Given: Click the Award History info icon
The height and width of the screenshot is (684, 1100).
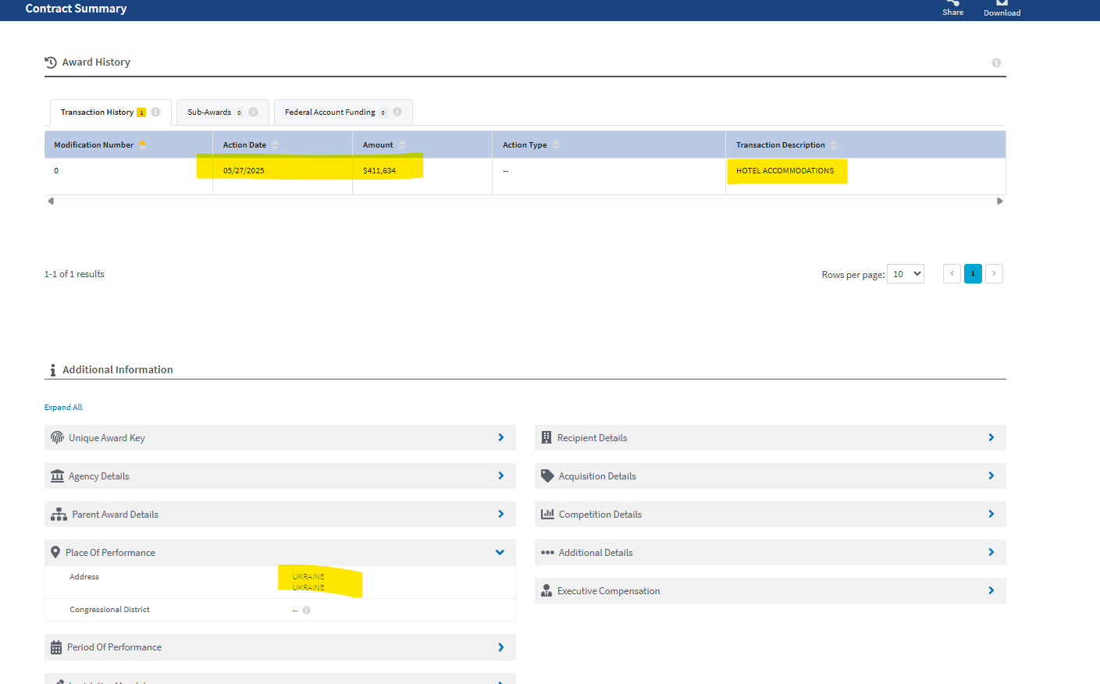Looking at the screenshot, I should coord(996,62).
